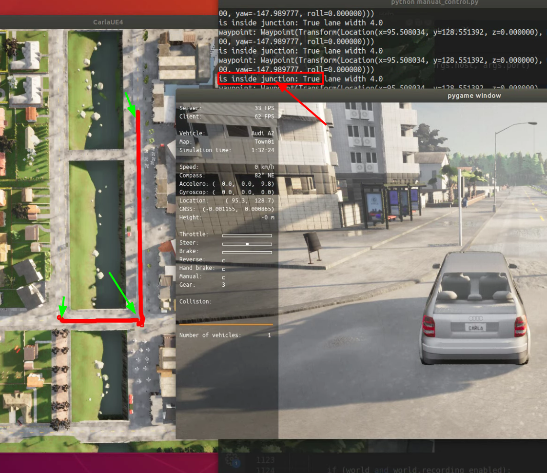Click green arrow at left end of red route
547x473 pixels.
point(62,306)
